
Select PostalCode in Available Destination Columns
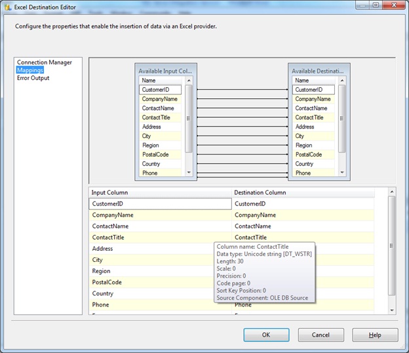[x=313, y=155]
